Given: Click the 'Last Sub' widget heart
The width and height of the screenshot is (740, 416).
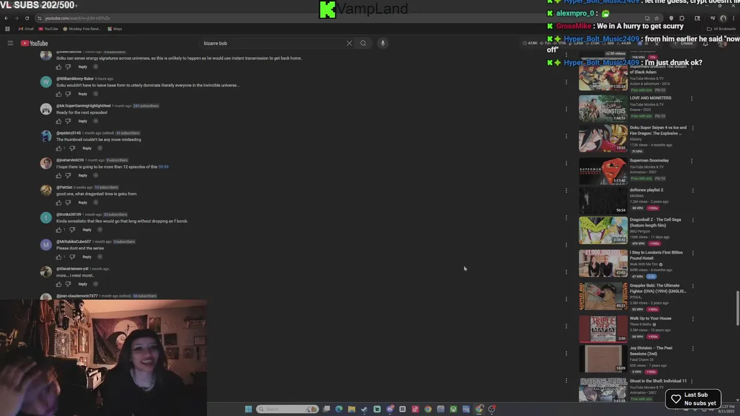Looking at the screenshot, I should pyautogui.click(x=676, y=399).
